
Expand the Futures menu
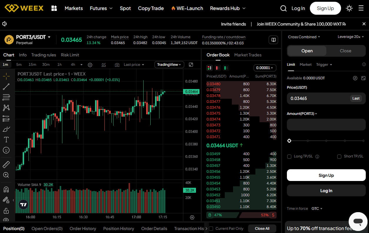coord(101,8)
